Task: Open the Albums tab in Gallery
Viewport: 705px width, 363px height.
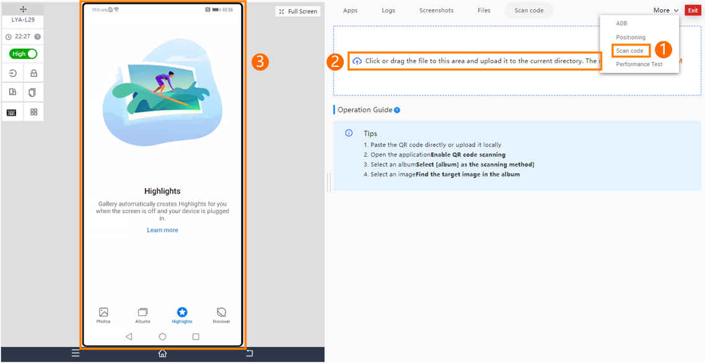Action: point(143,316)
